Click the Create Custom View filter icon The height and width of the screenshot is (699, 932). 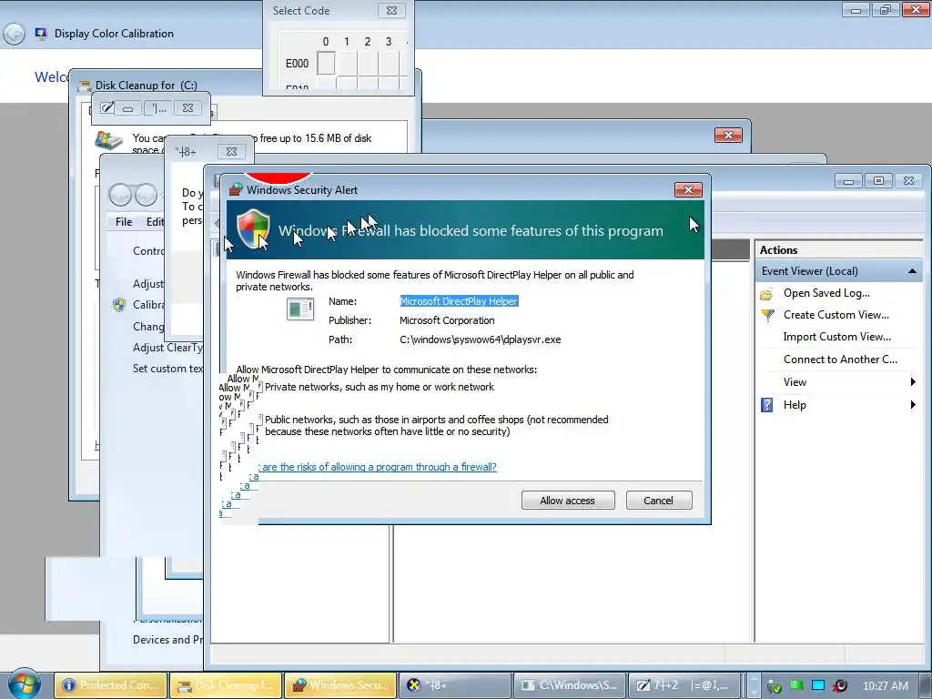[767, 315]
